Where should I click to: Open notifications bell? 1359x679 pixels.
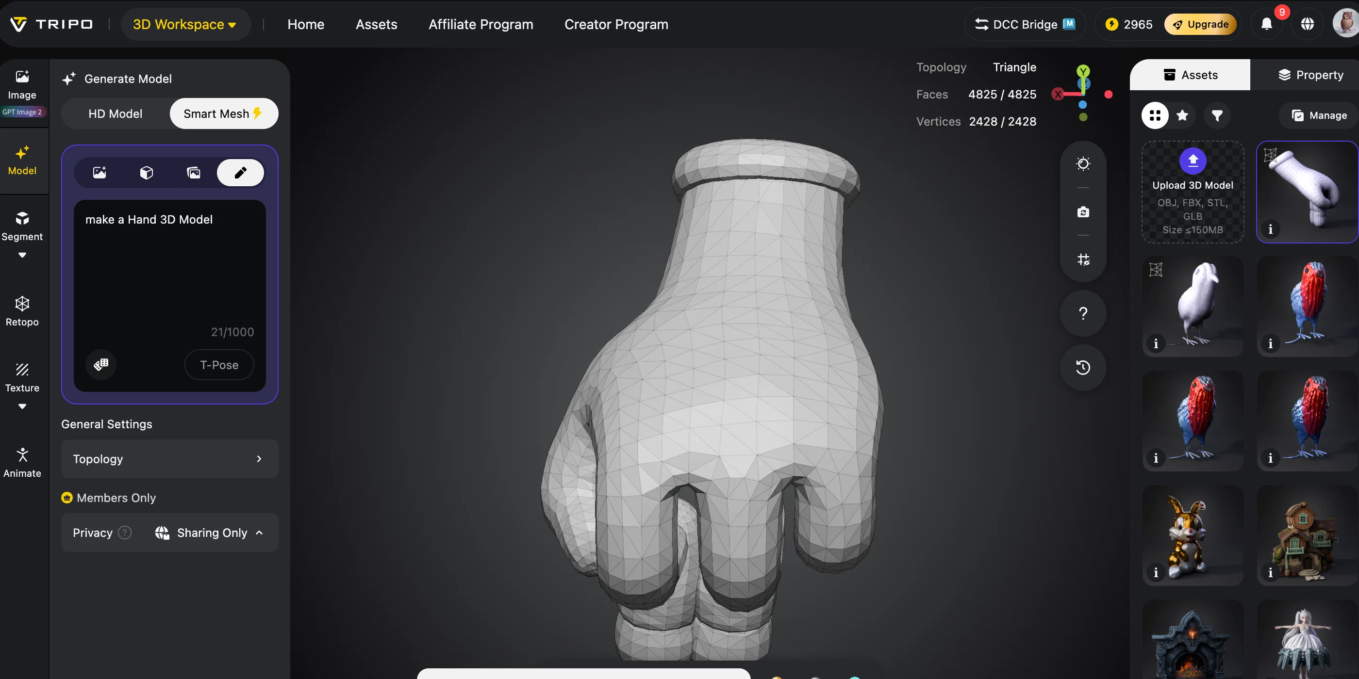(1267, 24)
